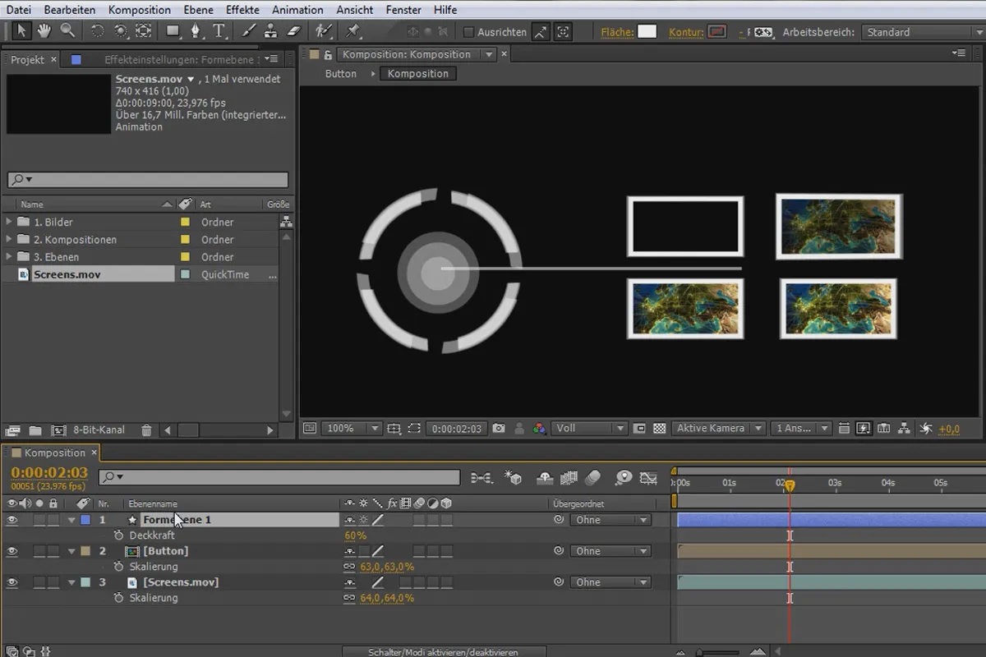Screen dimensions: 986x657
Task: Open parent dropdown for Formebene 1
Action: click(x=610, y=520)
